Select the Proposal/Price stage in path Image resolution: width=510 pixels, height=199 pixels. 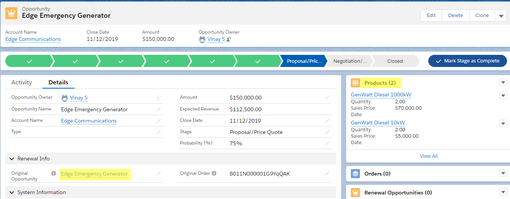(304, 61)
